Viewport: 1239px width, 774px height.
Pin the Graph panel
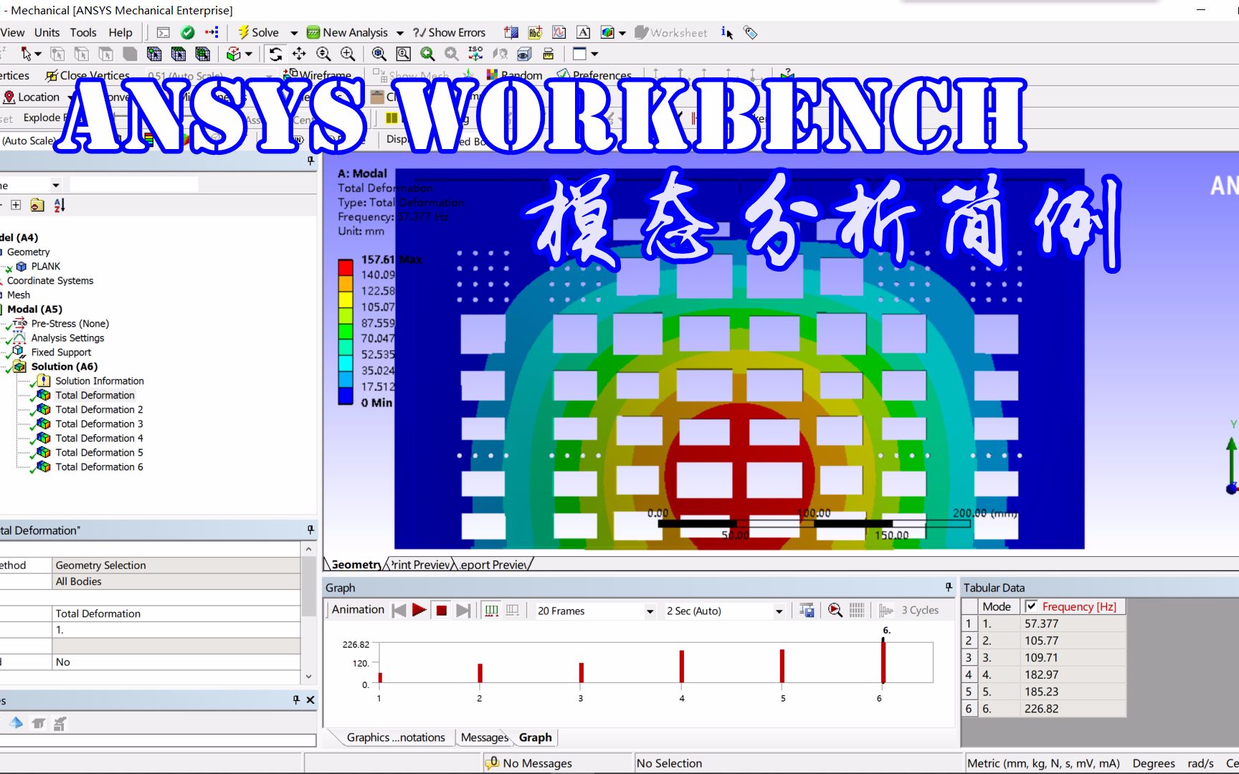click(x=949, y=587)
